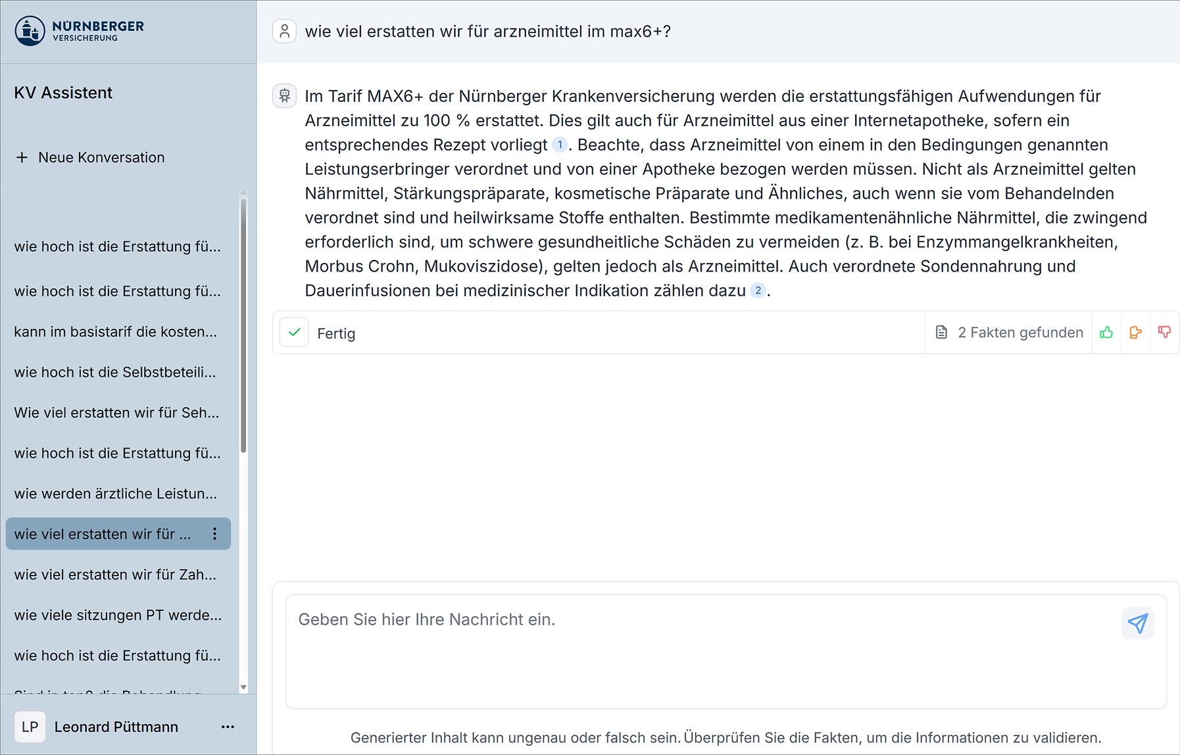The height and width of the screenshot is (755, 1180).
Task: Open 'wie hoch ist die Selbstbeteili...' conversation
Action: [x=115, y=372]
